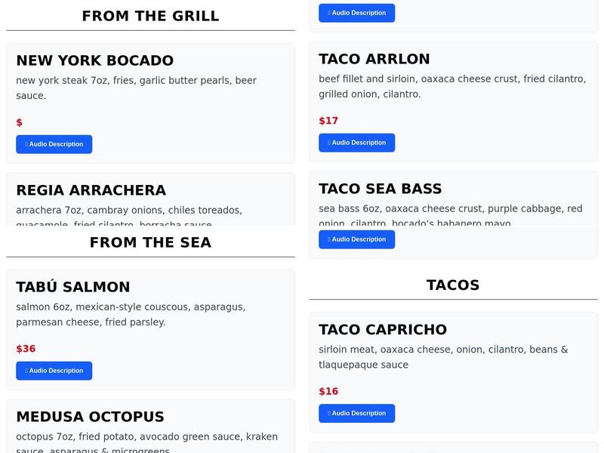Click the From The Sea section heading
Viewport: 604px width, 453px height.
coord(150,242)
